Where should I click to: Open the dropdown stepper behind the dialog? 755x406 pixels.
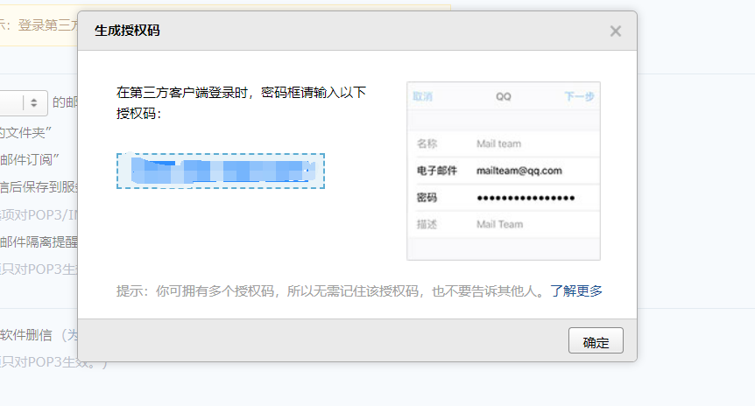click(x=33, y=102)
